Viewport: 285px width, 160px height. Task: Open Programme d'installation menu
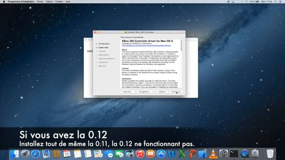click(21, 2)
